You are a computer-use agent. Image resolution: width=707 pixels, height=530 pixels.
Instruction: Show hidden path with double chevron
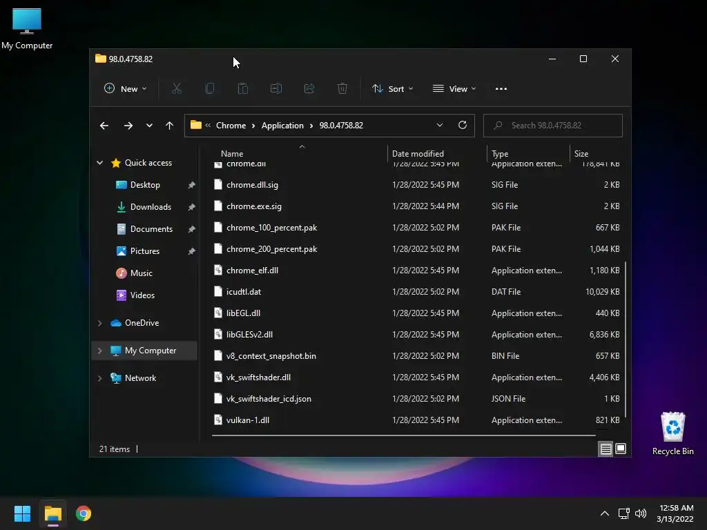208,126
